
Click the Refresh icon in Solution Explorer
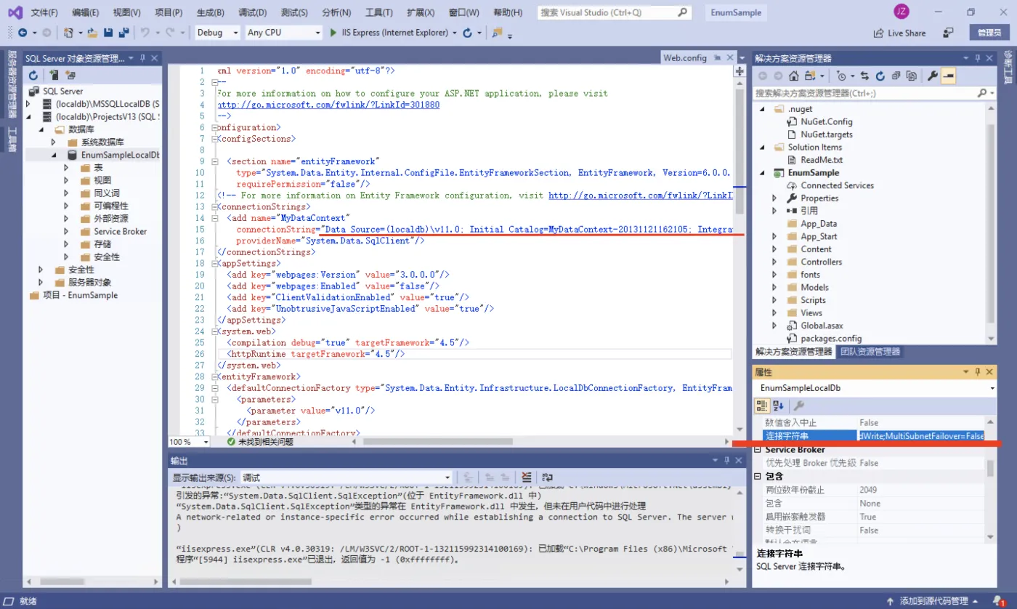(880, 76)
